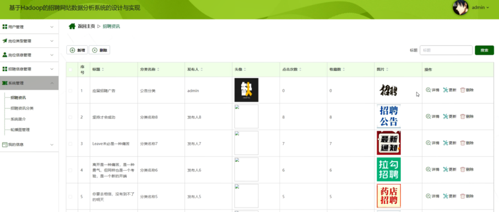
Task: Expand the 招聘信息管理 menu chevron
Action: pos(52,69)
